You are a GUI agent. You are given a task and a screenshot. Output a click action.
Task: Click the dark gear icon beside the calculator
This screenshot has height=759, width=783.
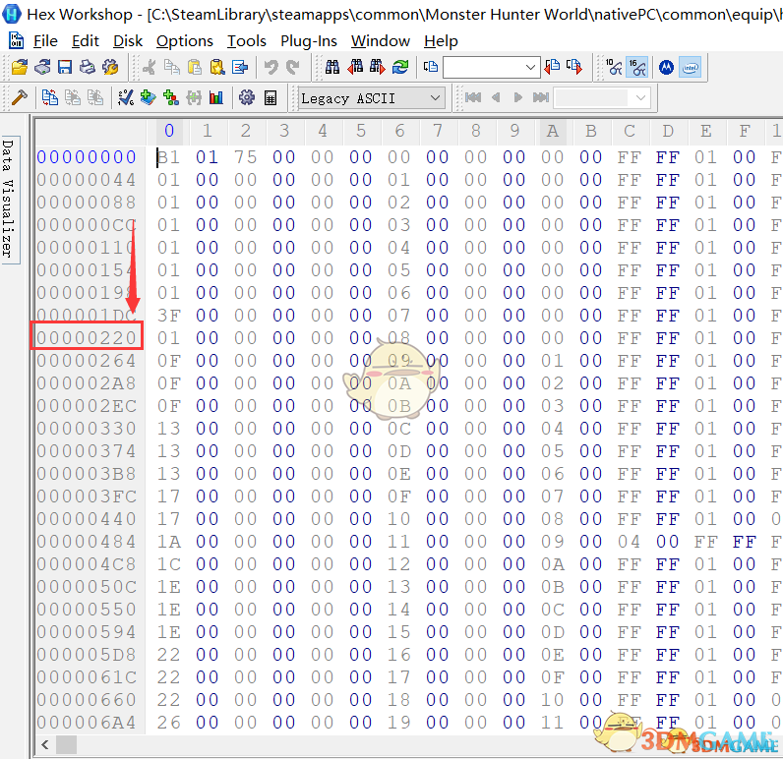click(x=247, y=97)
